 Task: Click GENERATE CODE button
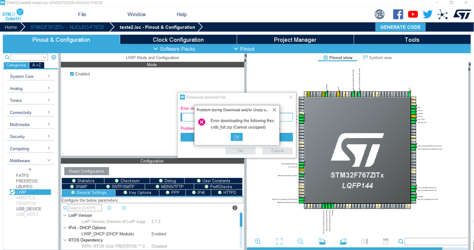[400, 27]
